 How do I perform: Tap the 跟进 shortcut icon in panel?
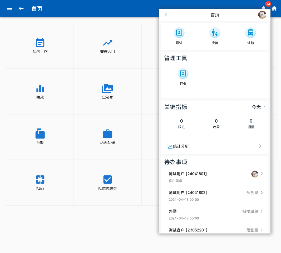pyautogui.click(x=179, y=33)
